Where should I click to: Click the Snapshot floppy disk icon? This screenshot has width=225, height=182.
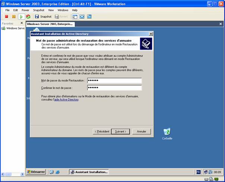point(37,16)
